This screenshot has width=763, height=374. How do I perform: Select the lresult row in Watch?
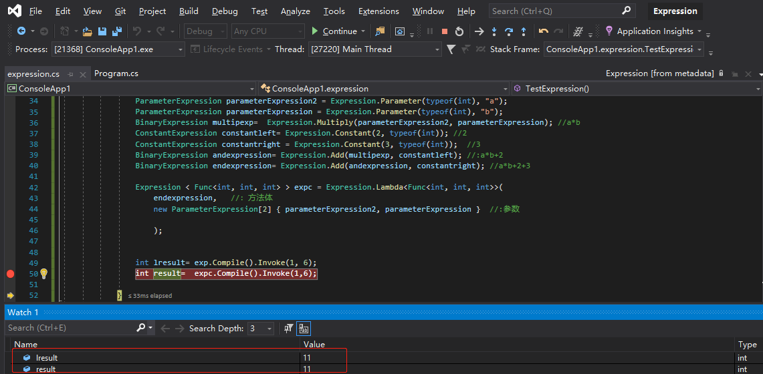47,358
